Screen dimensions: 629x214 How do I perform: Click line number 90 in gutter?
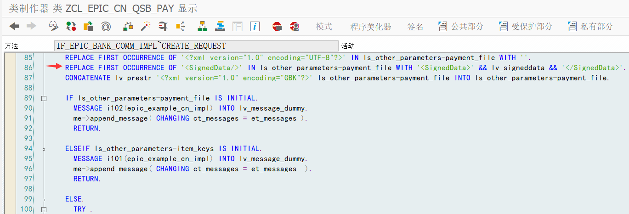pos(28,108)
